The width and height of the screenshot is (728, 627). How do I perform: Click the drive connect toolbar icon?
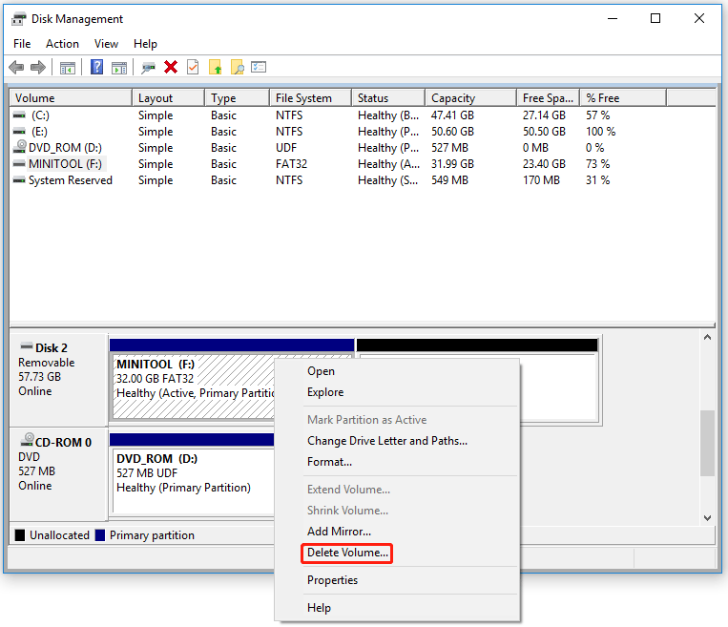148,67
